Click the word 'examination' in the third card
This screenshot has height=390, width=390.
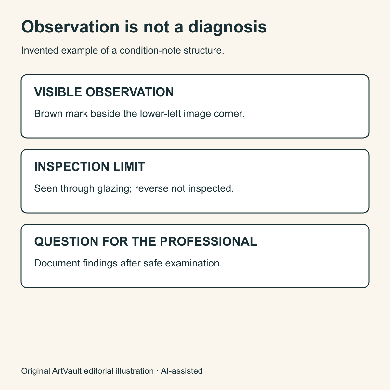pos(193,263)
